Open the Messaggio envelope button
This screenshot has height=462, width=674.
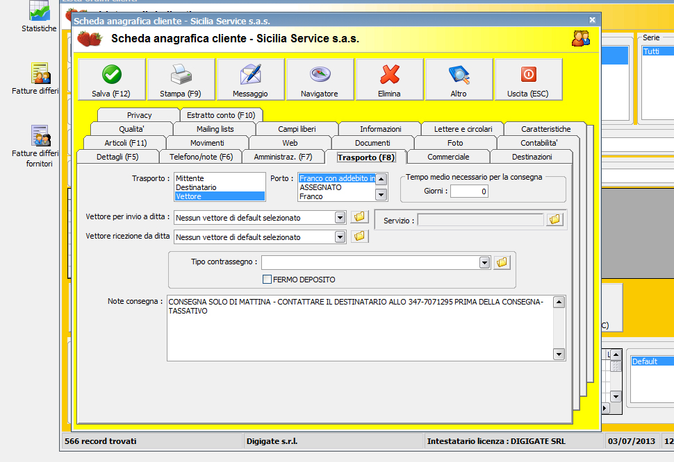coord(251,80)
